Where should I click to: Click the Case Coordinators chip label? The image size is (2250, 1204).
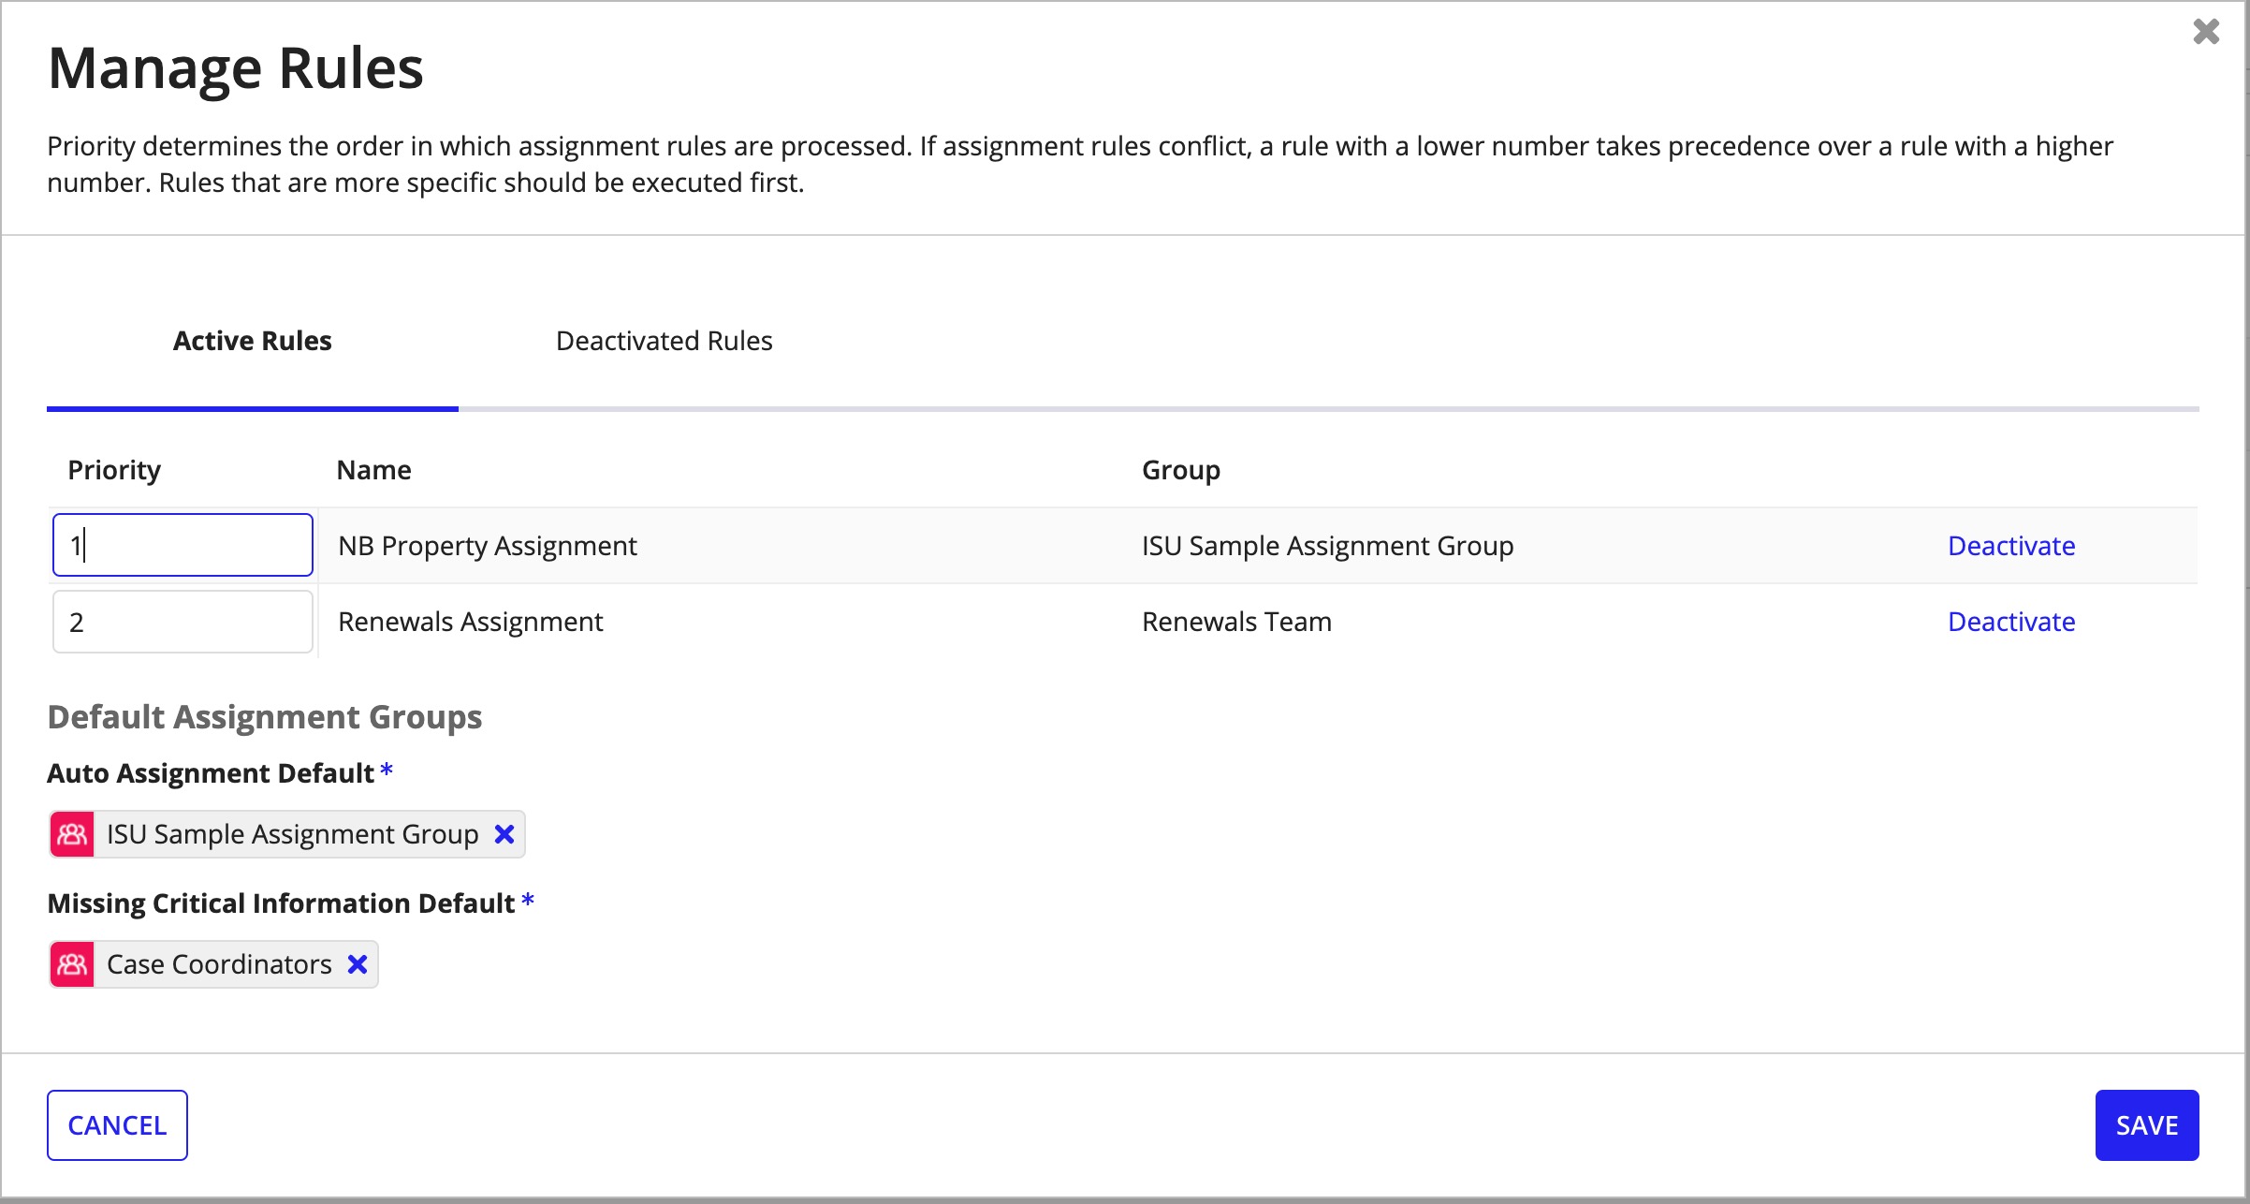coord(219,964)
